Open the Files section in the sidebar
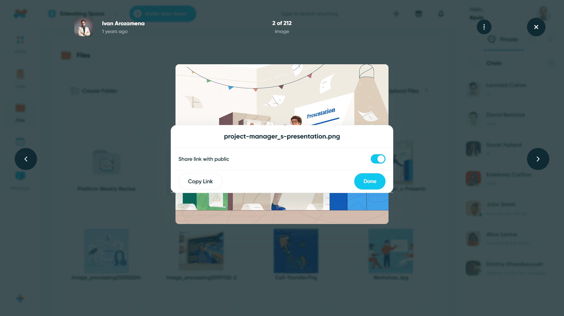Viewport: 564px width, 316px height. 20,112
